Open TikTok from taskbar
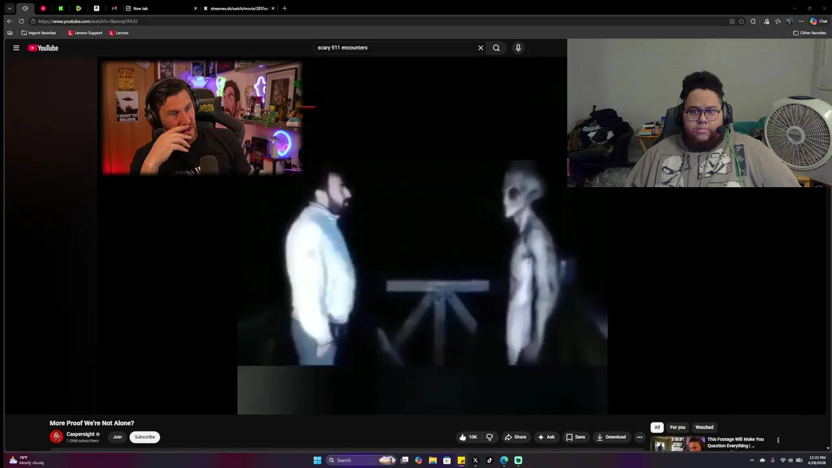Viewport: 832px width, 468px height. 489,460
